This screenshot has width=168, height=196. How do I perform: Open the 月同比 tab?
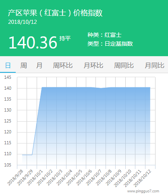(x=154, y=65)
